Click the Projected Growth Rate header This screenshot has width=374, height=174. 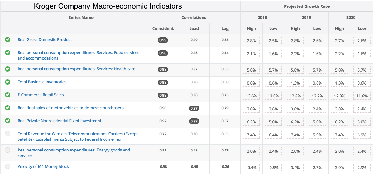coord(307,6)
